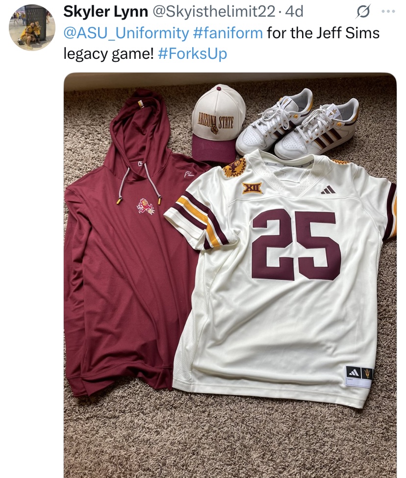Image resolution: width=406 pixels, height=478 pixels.
Task: Click the Big 12 XII patch on the jersey
Action: (252, 188)
